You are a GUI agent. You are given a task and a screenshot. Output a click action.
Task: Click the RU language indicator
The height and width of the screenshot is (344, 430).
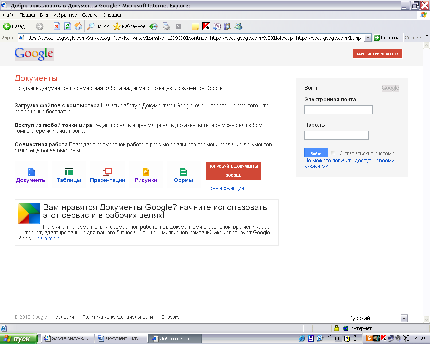(x=338, y=339)
